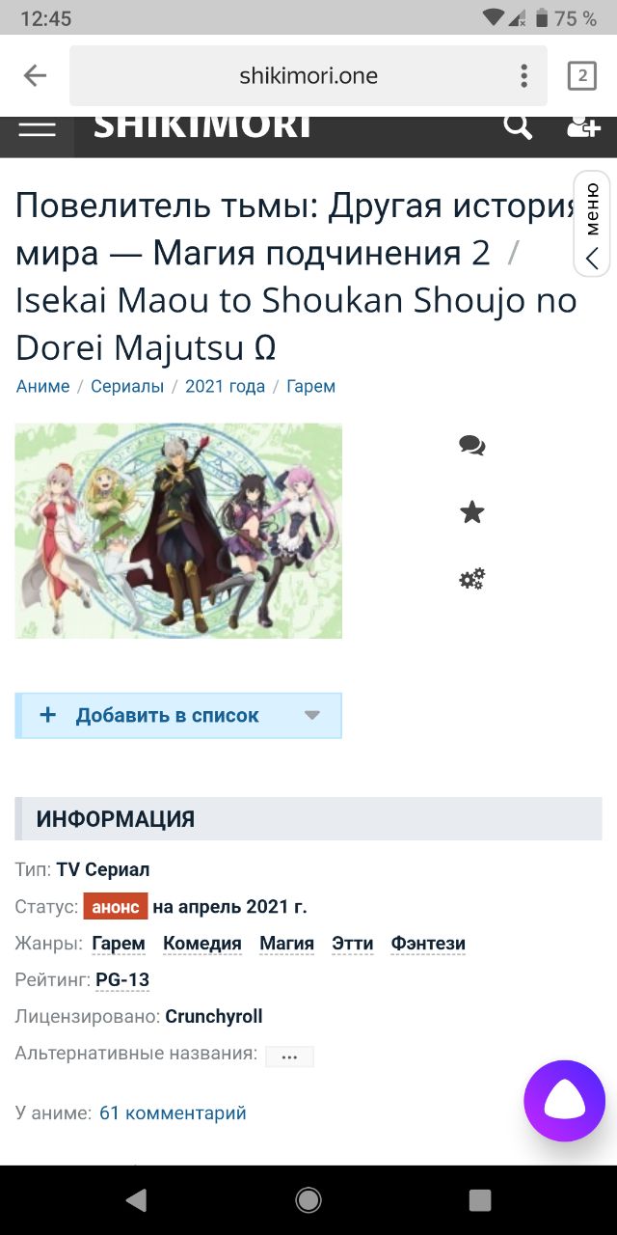Tap the star favorites icon
This screenshot has width=617, height=1235.
472,512
